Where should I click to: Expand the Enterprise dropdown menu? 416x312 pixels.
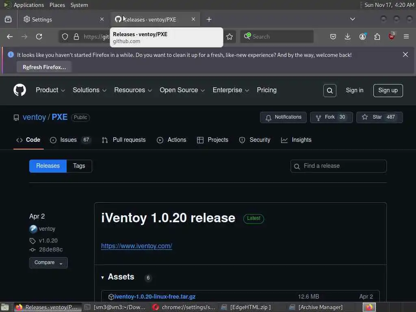(x=231, y=90)
